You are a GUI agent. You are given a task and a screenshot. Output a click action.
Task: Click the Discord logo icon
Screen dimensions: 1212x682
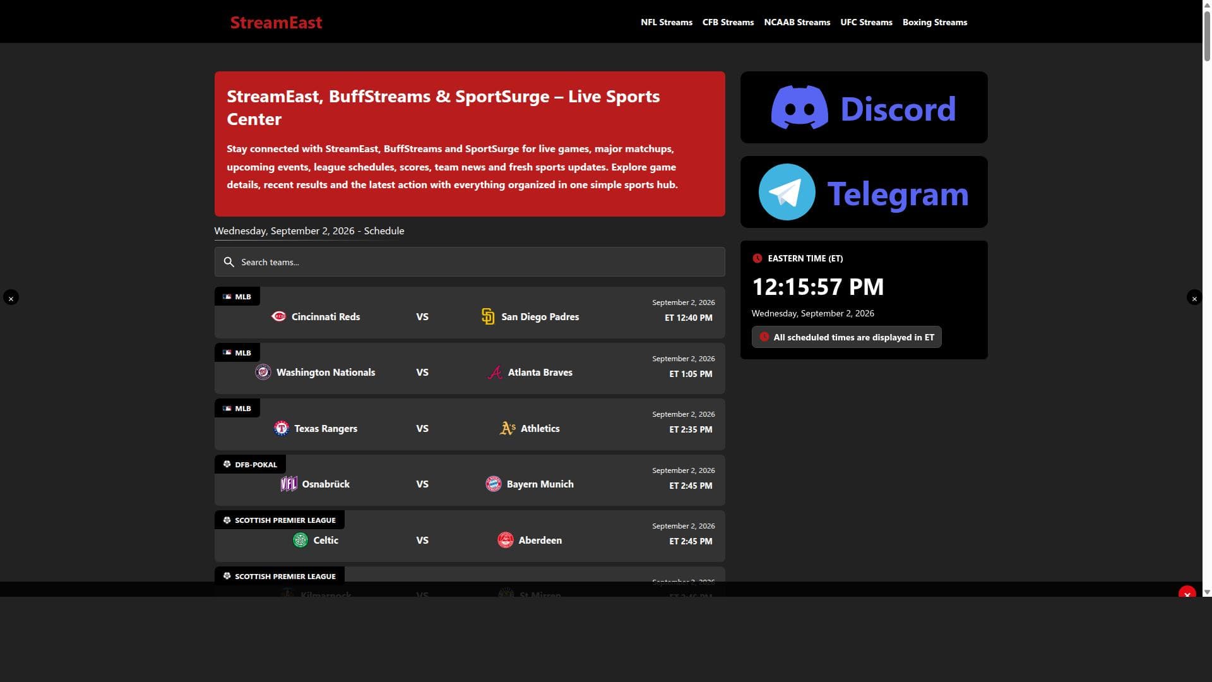(x=799, y=107)
